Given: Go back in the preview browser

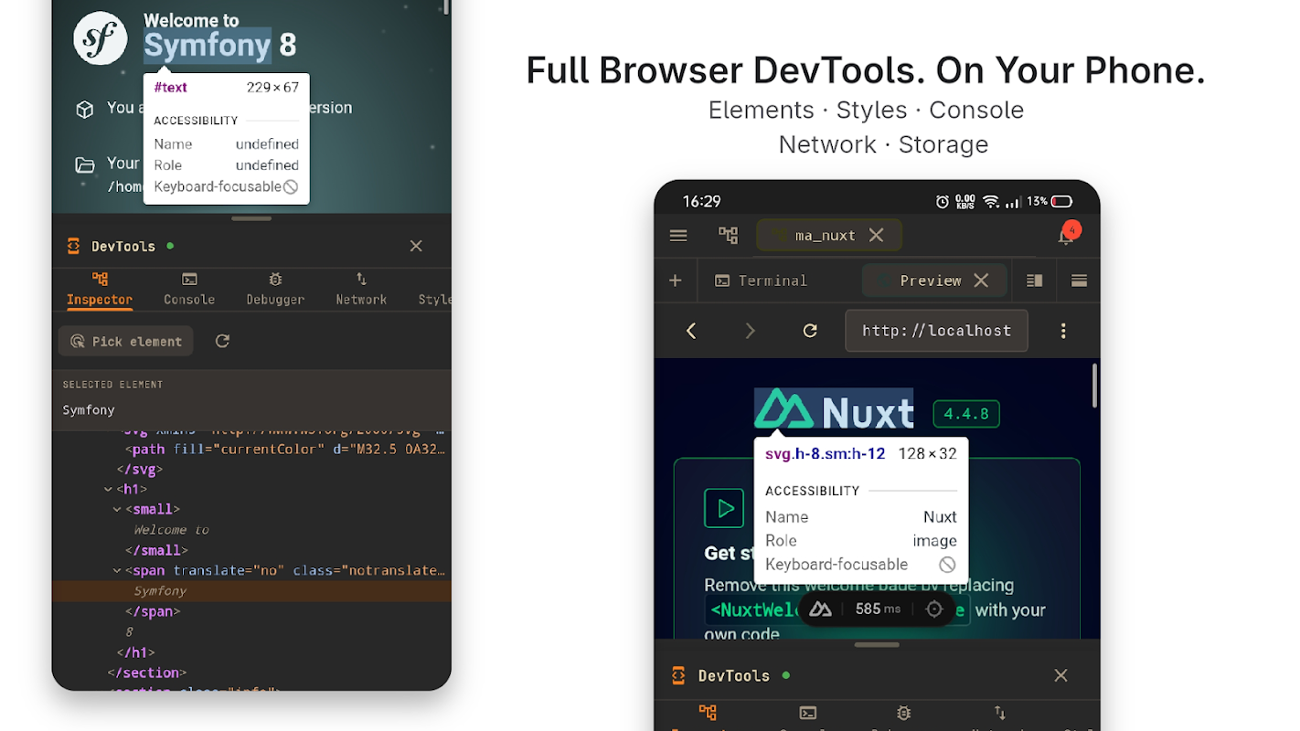Looking at the screenshot, I should [x=691, y=331].
